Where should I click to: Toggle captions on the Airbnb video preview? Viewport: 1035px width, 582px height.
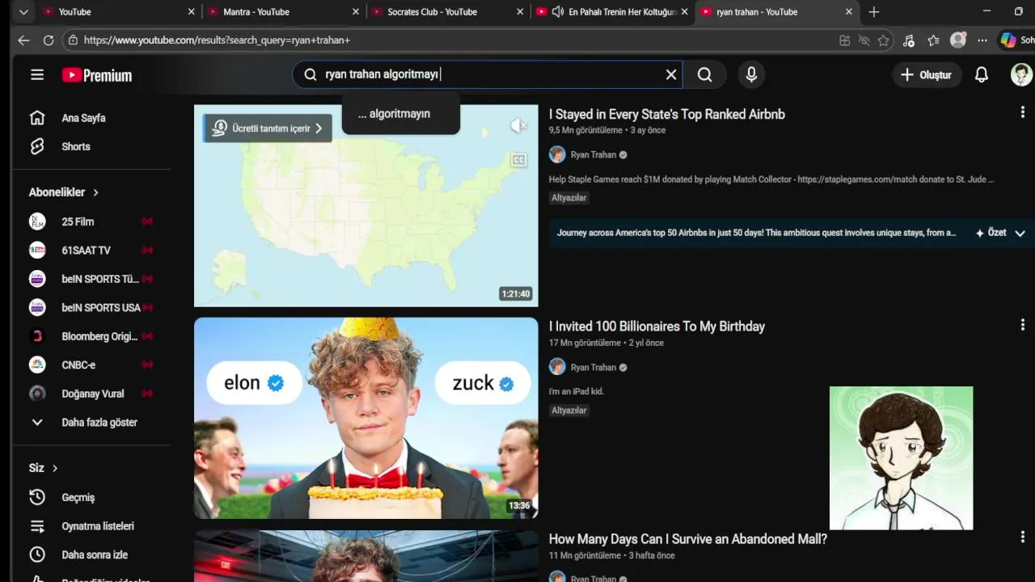click(518, 160)
